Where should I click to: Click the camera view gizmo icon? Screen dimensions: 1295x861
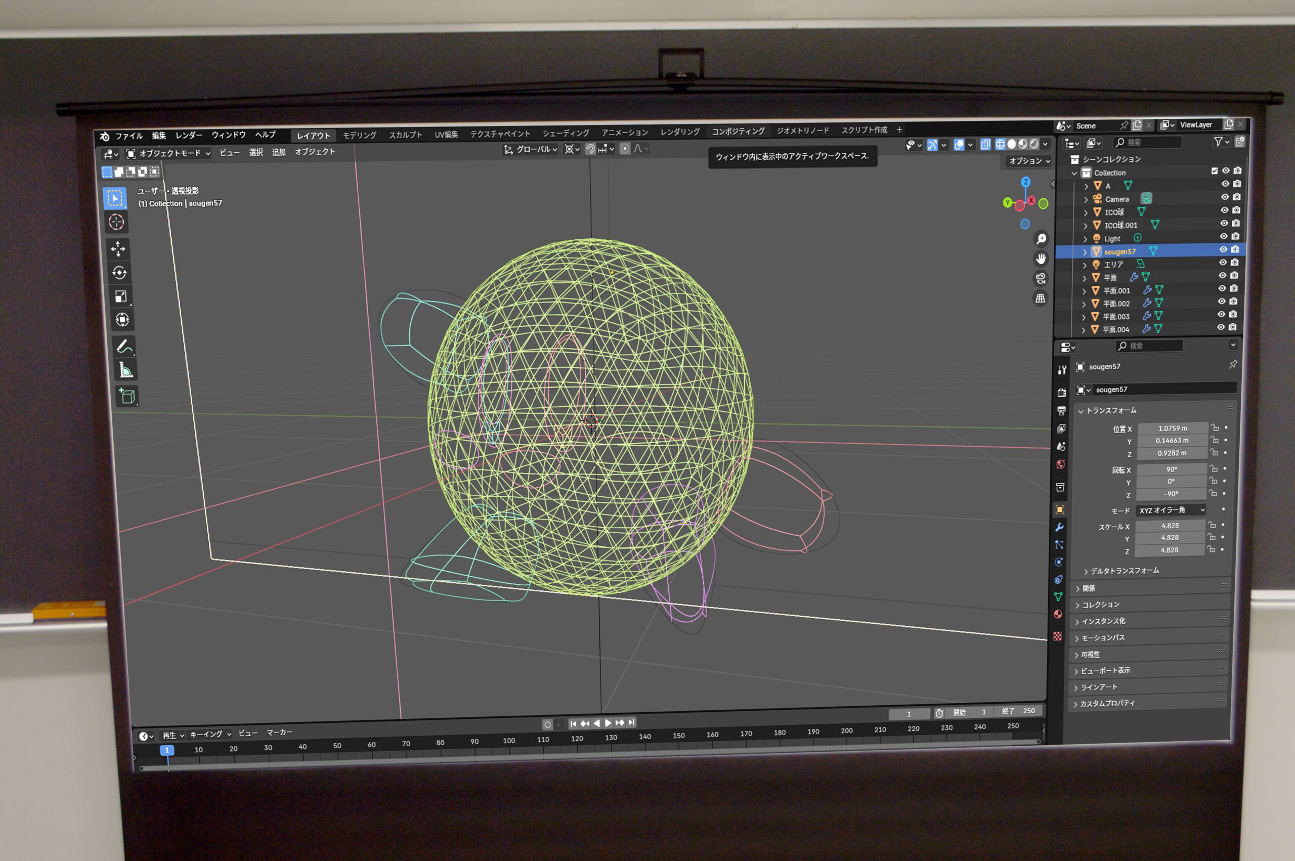(1040, 278)
